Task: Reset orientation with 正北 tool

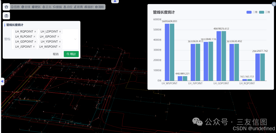Action: tap(47, 7)
